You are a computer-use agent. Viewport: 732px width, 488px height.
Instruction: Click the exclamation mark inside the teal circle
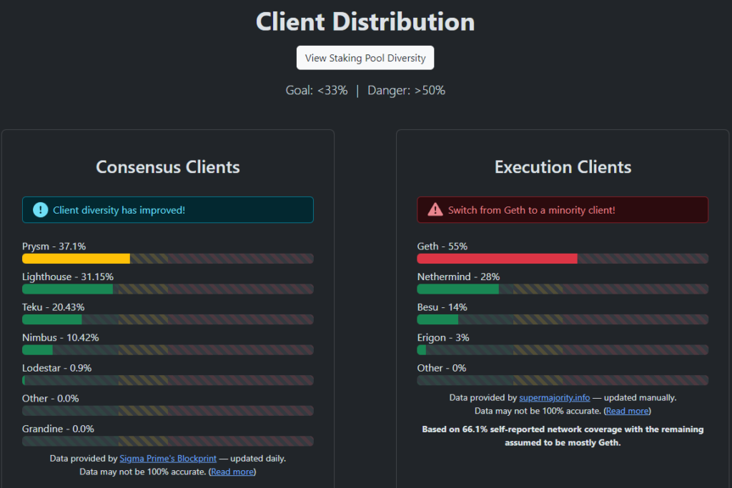[x=40, y=209]
